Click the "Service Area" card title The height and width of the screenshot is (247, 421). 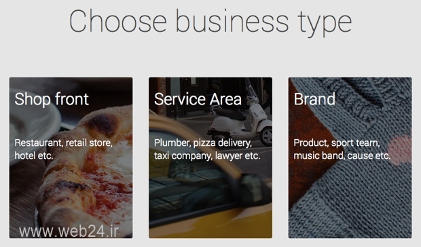pos(198,99)
